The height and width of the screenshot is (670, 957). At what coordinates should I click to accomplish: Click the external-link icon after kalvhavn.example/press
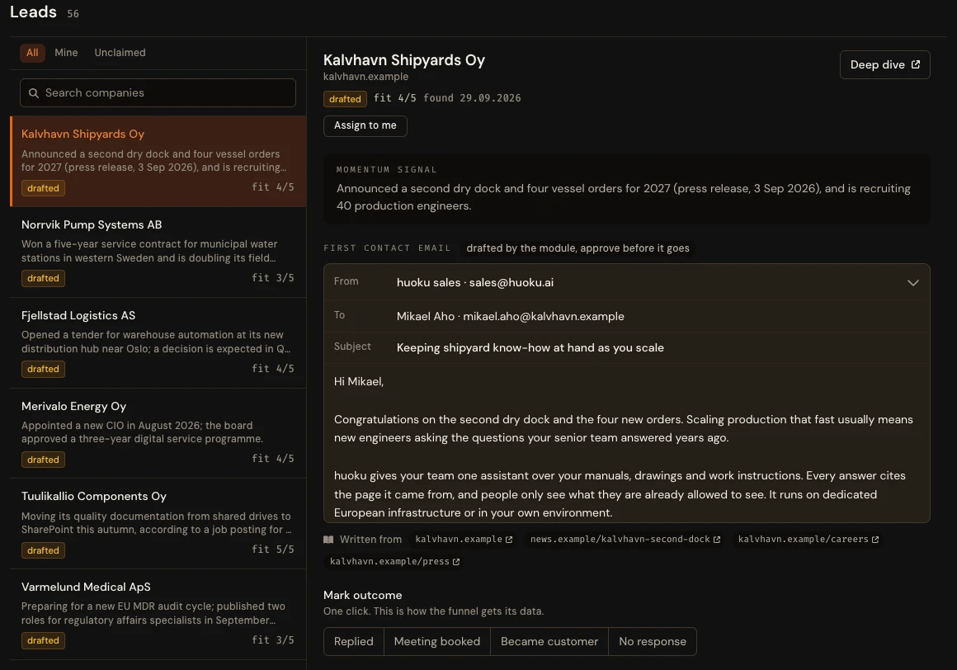tap(456, 561)
